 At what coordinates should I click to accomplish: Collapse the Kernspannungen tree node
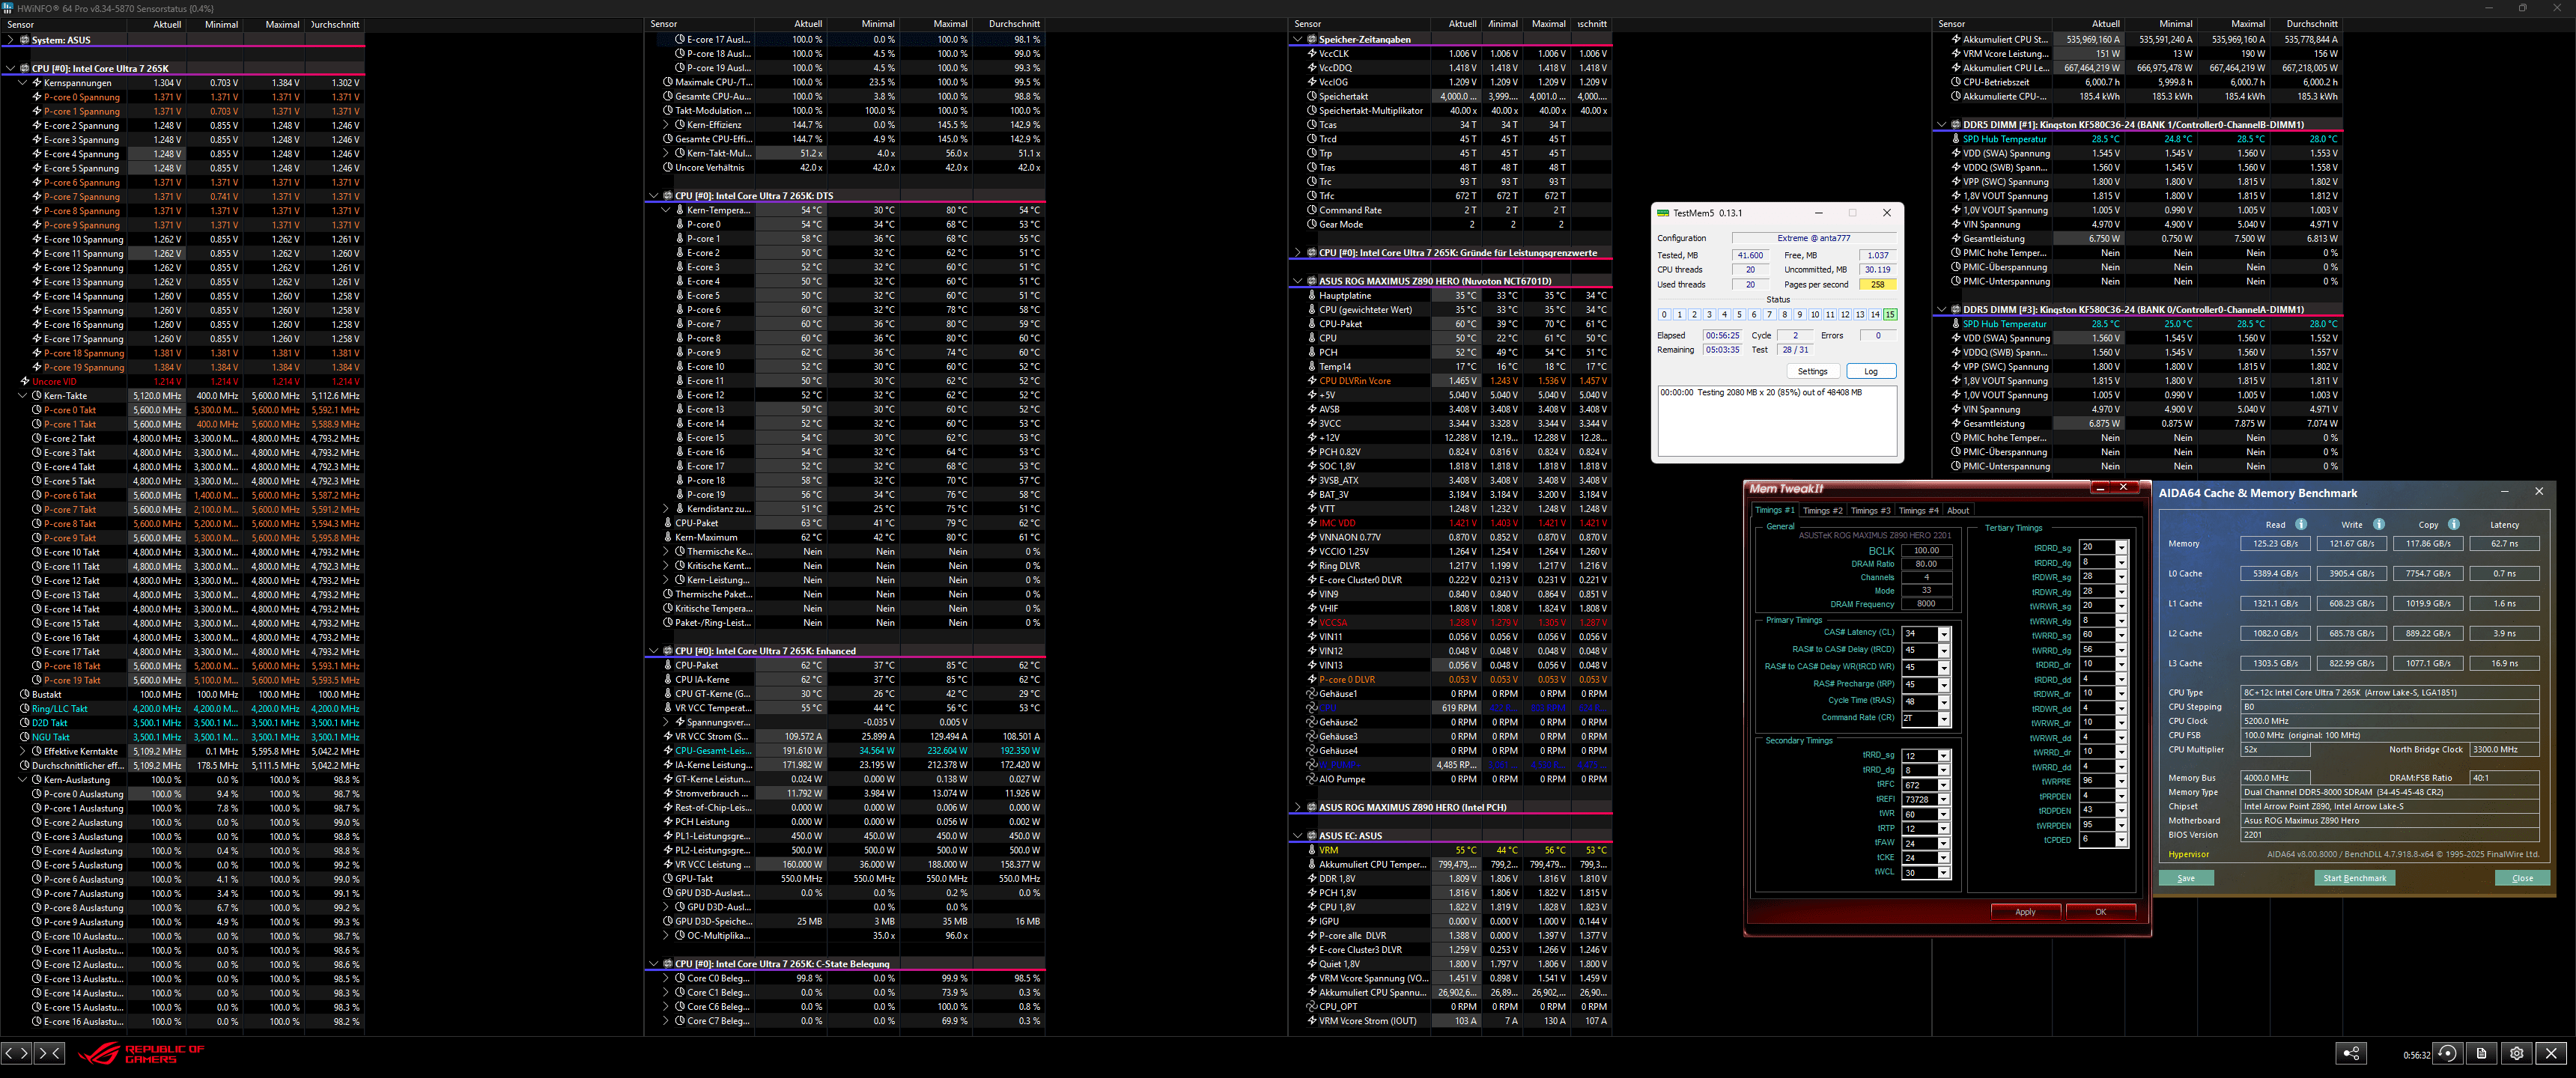[23, 83]
